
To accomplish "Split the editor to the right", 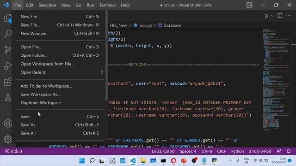I will pyautogui.click(x=280, y=16).
